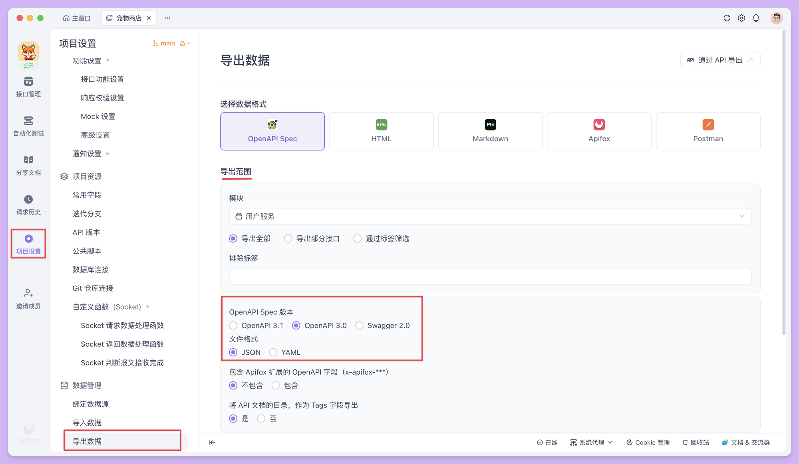The width and height of the screenshot is (799, 464).
Task: Click the 排除标签 input field
Action: pos(490,276)
